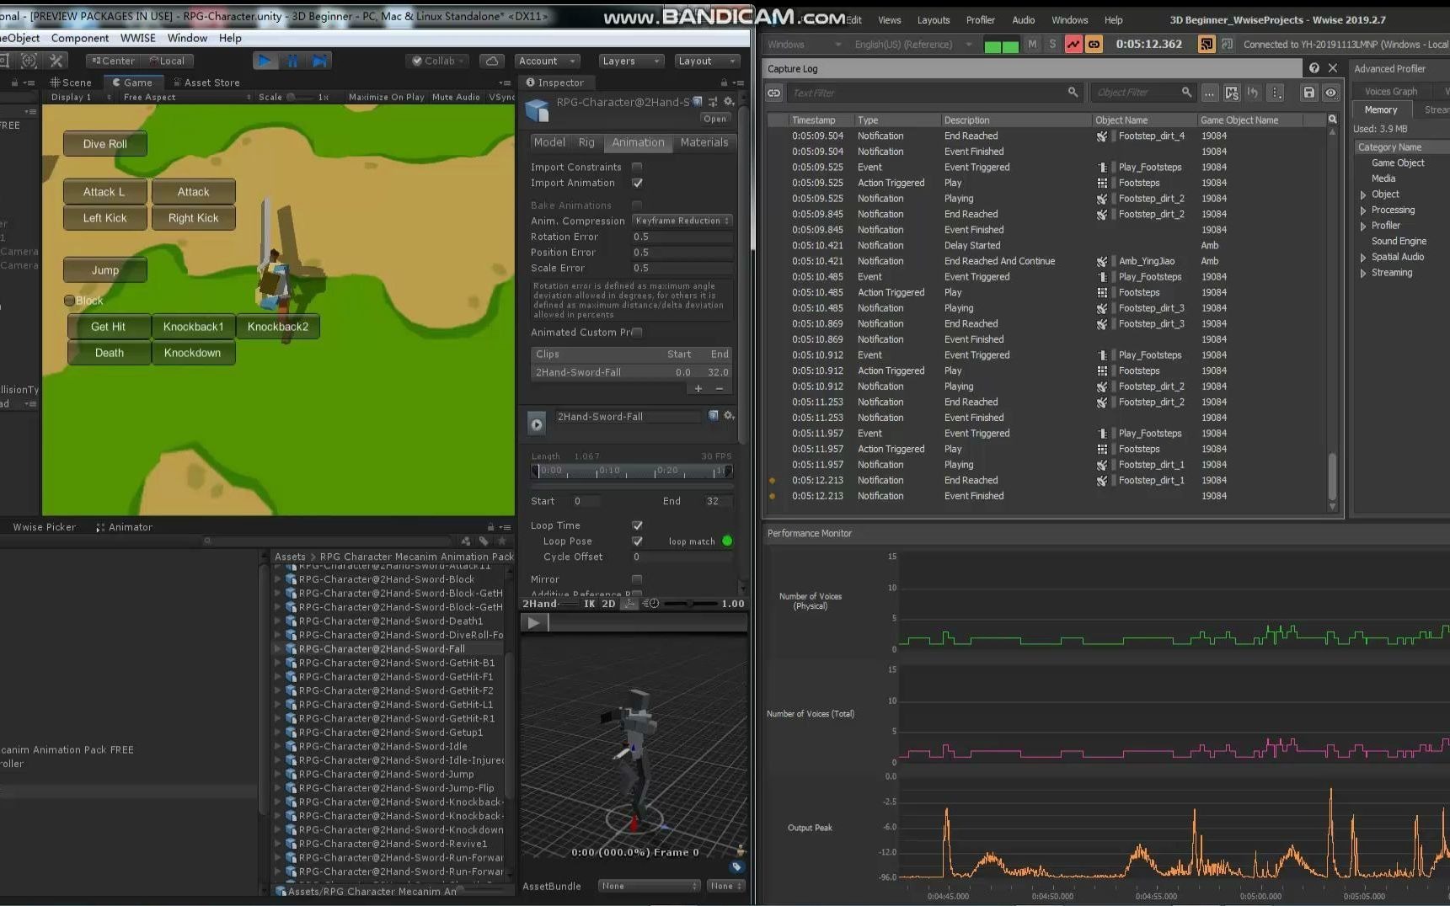Toggle Block checkbox in Game view
Viewport: 1450px width, 906px height.
(69, 301)
